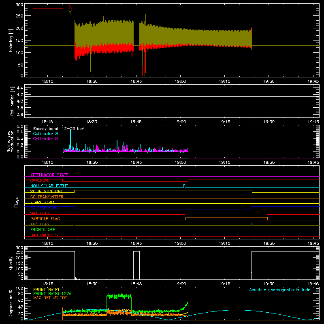
Task: Click the ATTENUATOR_STATE flag label
Action: (49, 175)
